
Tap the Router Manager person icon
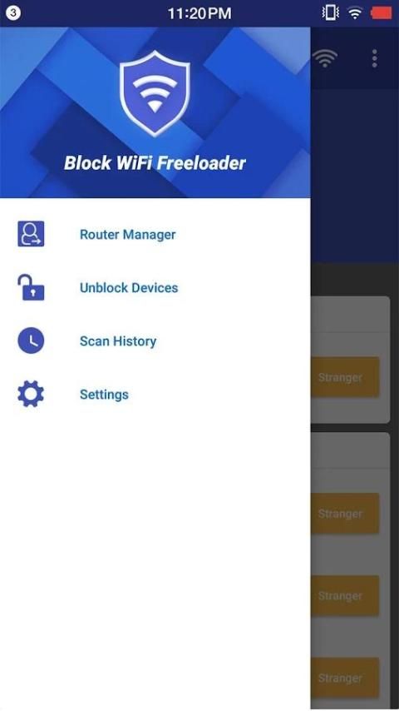click(31, 234)
